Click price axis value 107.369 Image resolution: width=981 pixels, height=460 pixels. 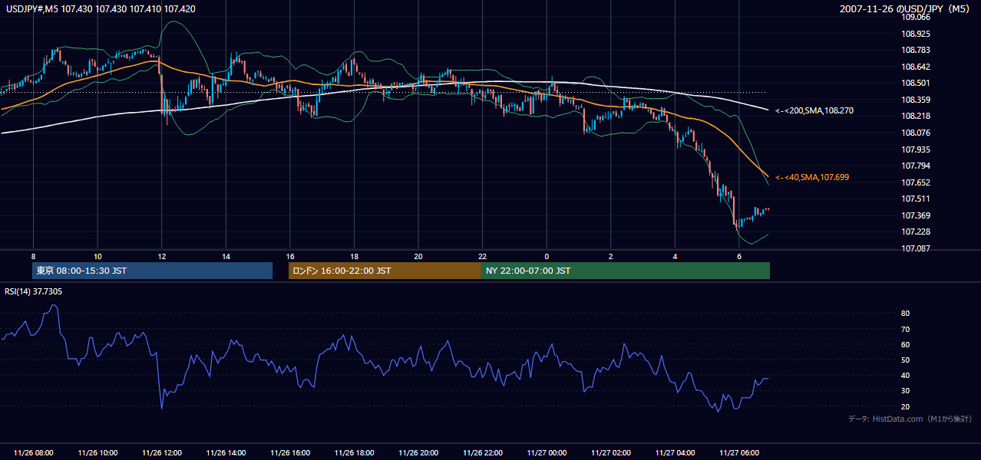pos(916,215)
